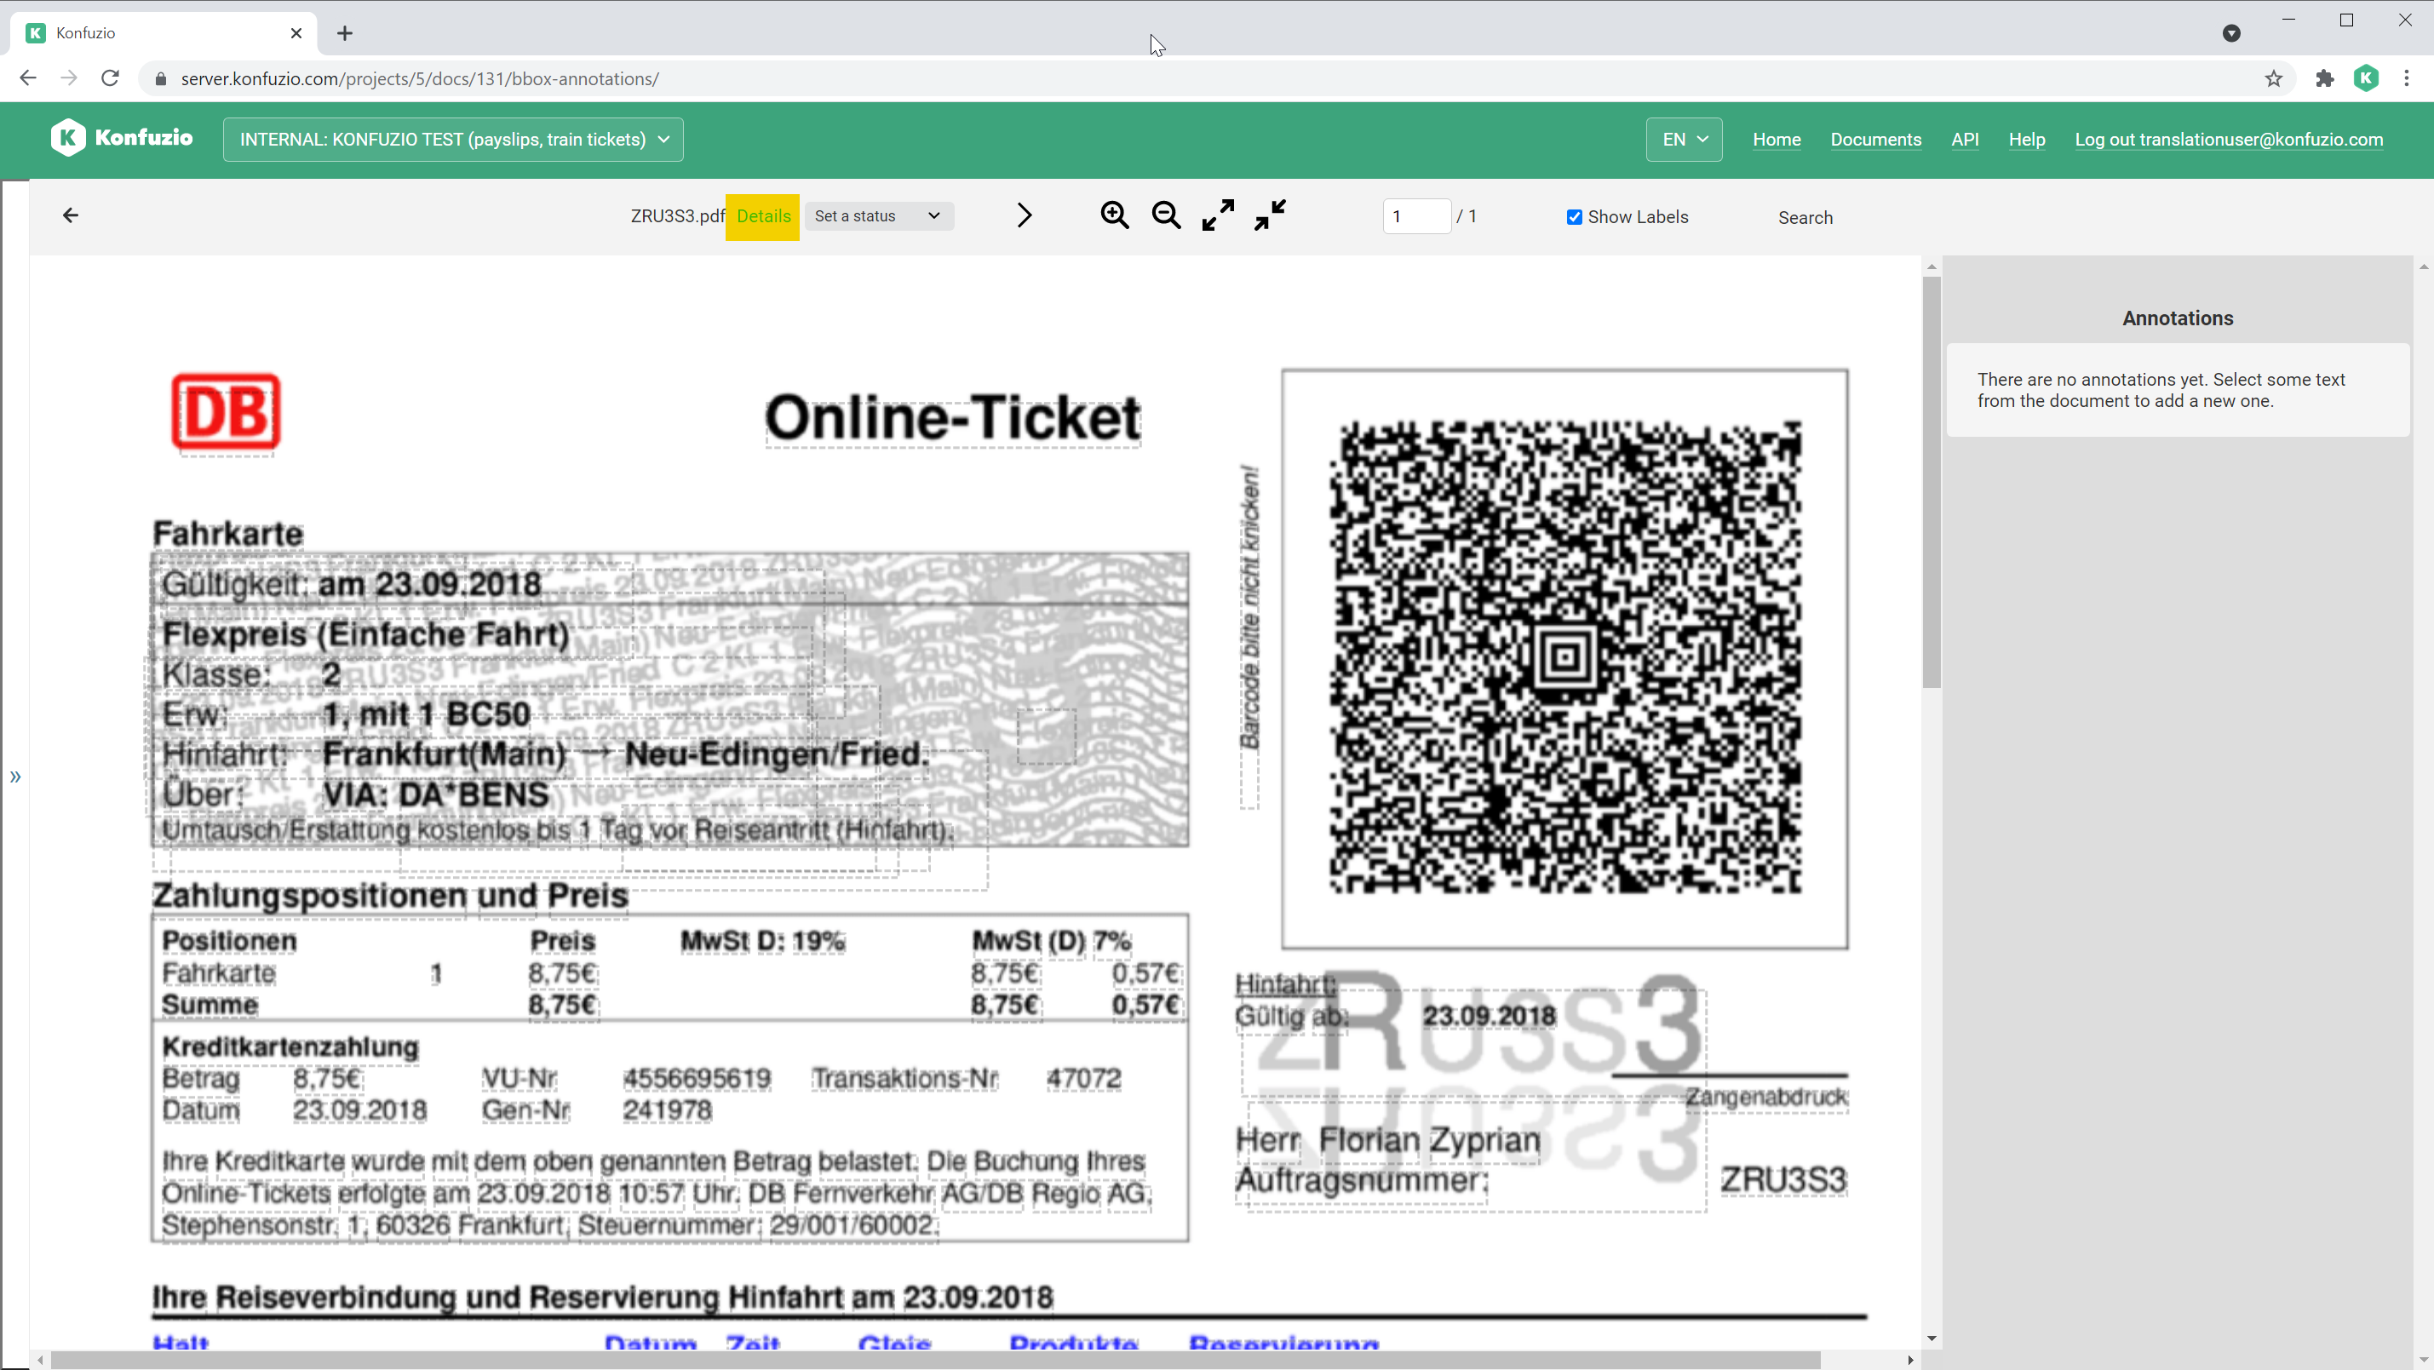Click the ZRU3S3.pdf file name
2434x1370 pixels.
coord(676,216)
